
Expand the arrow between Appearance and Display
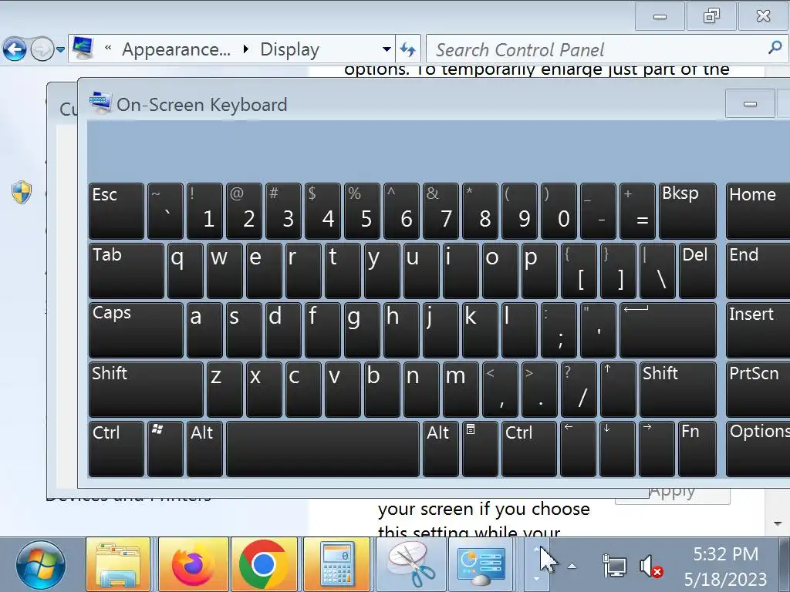pos(246,49)
